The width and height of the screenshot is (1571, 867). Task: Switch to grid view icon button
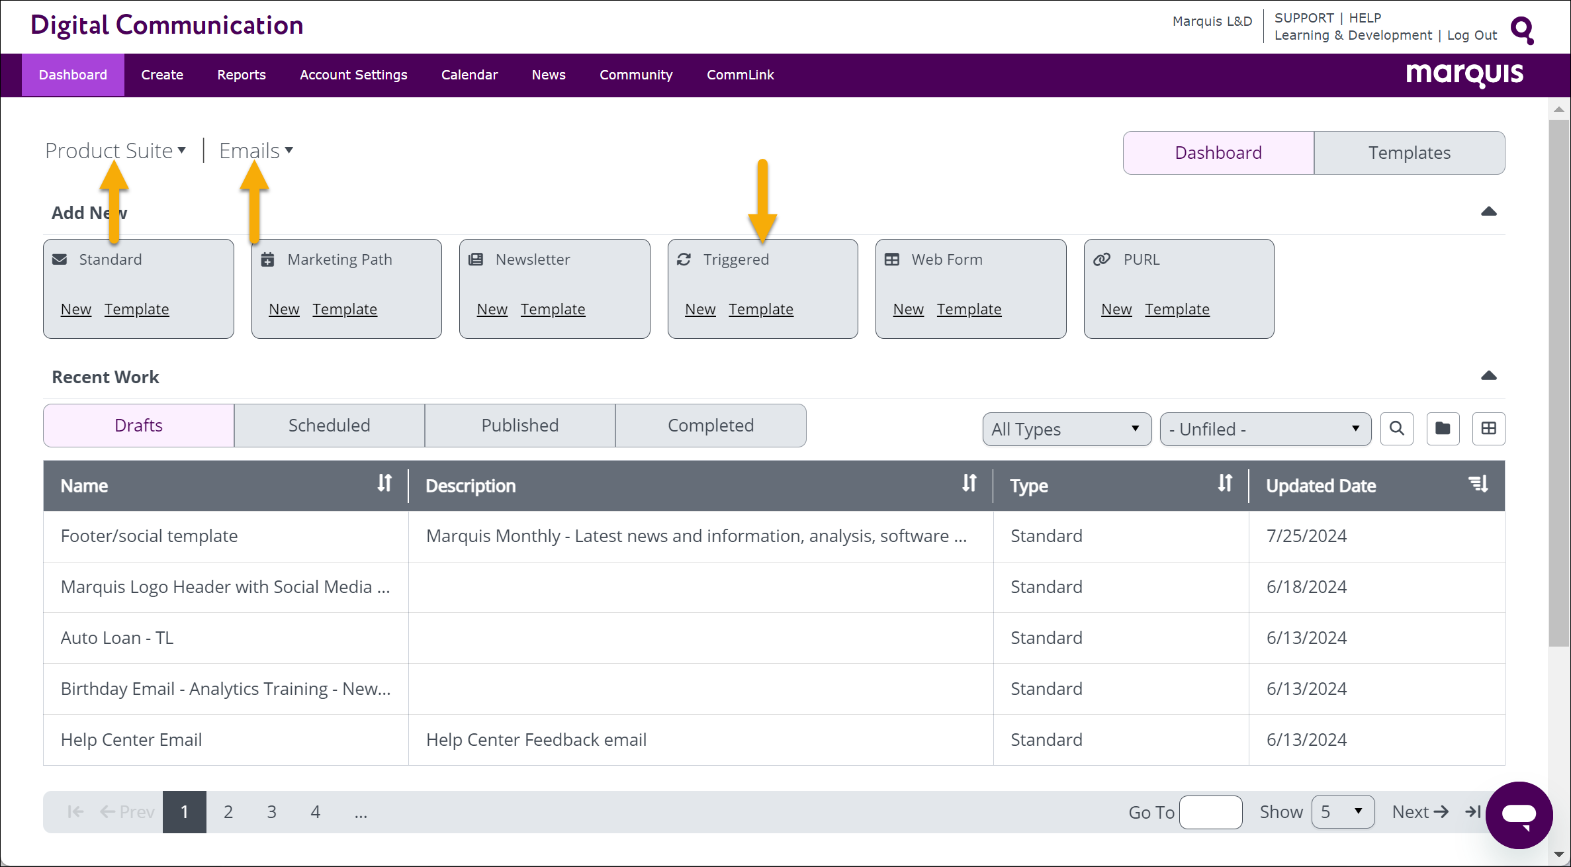1489,429
